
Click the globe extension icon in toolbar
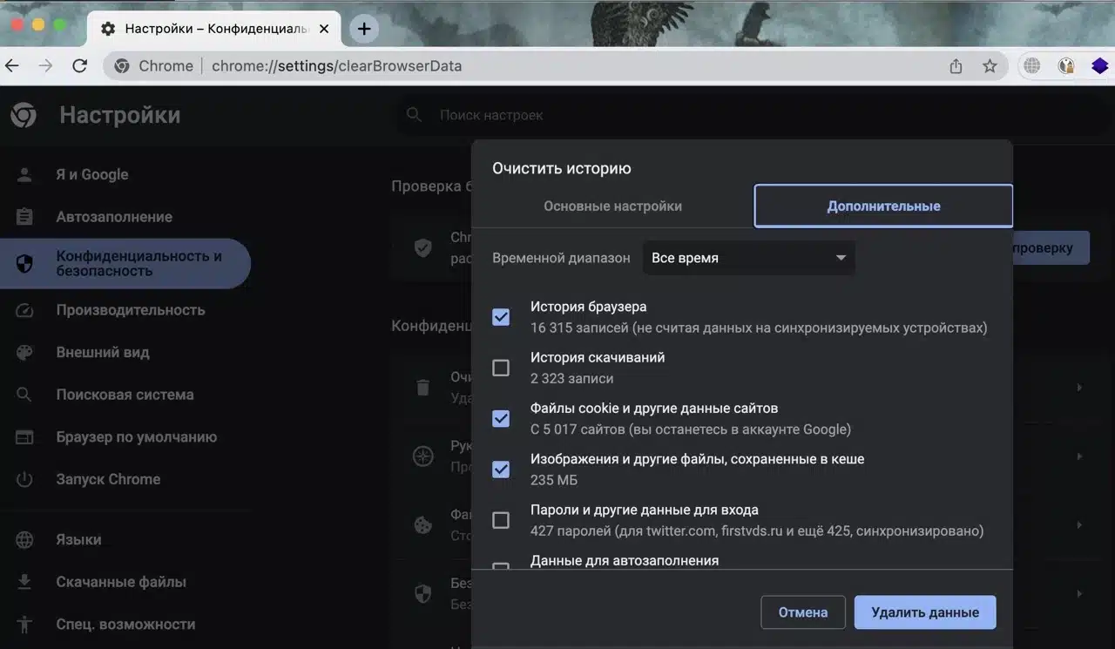[x=1032, y=66]
